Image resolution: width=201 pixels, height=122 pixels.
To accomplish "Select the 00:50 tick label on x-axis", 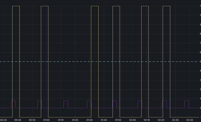I will [32, 120].
